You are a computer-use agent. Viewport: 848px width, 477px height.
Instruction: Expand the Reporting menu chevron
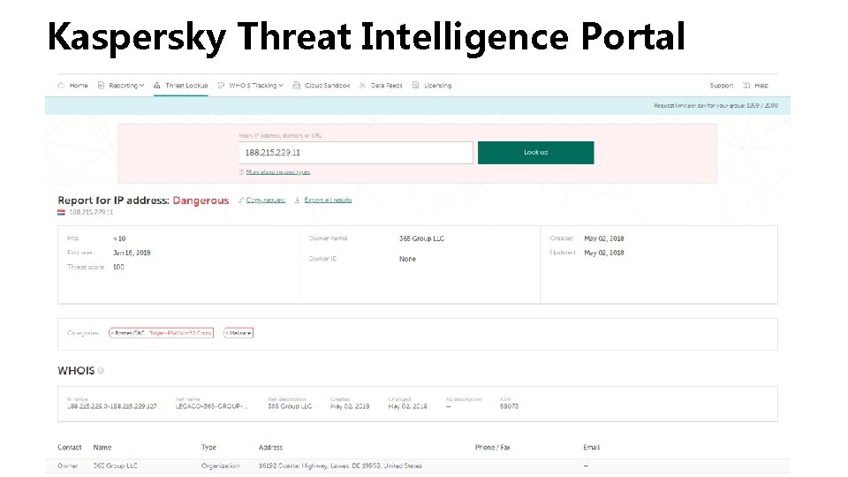141,86
